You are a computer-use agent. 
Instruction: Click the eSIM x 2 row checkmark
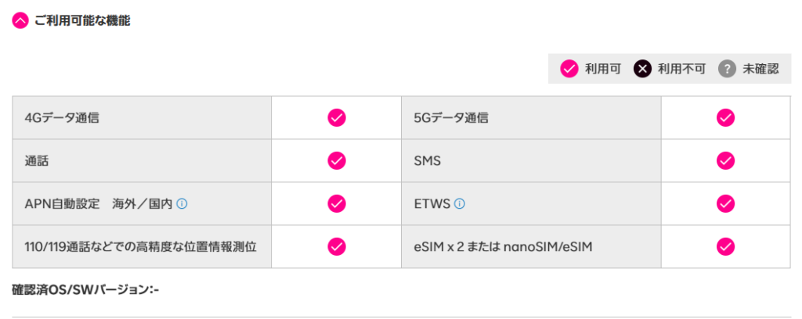[726, 247]
